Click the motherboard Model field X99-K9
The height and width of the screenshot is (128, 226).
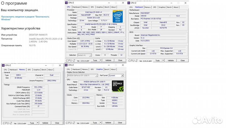point(155,16)
